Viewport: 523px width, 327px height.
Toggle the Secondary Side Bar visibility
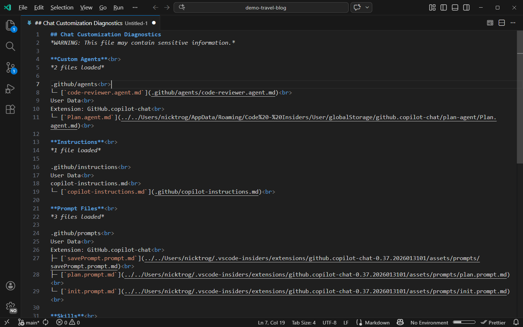(x=466, y=7)
